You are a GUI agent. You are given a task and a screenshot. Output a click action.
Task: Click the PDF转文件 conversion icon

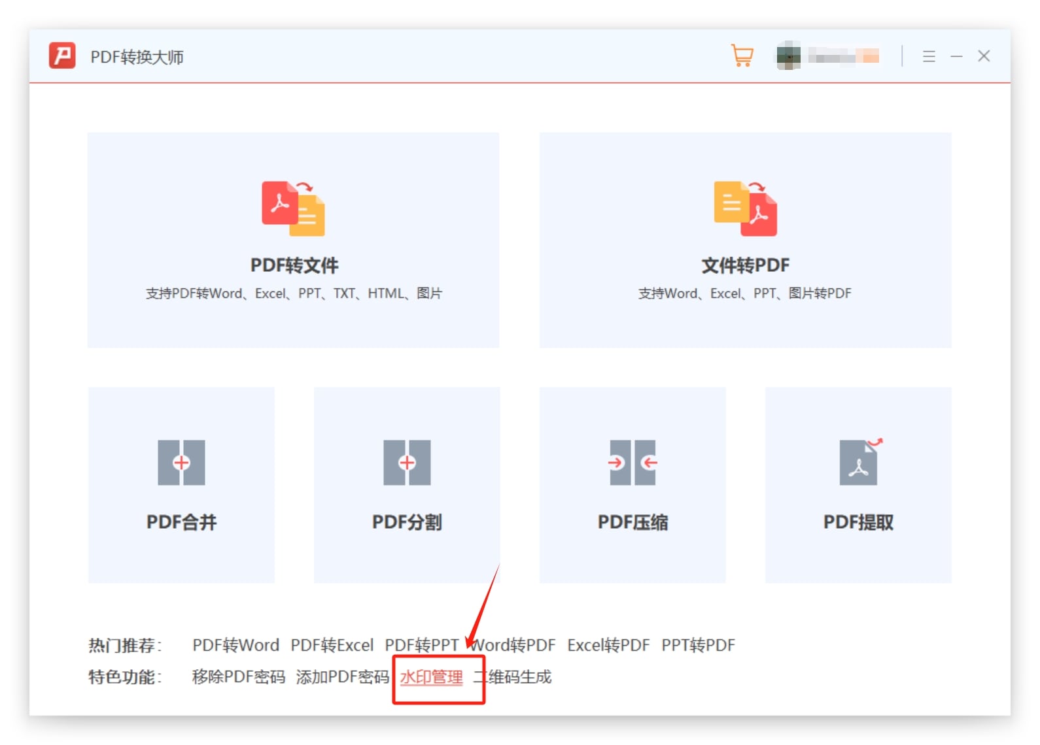click(x=294, y=208)
